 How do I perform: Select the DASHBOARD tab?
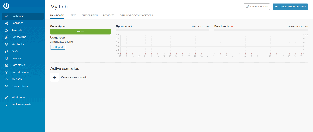pyautogui.click(x=57, y=15)
